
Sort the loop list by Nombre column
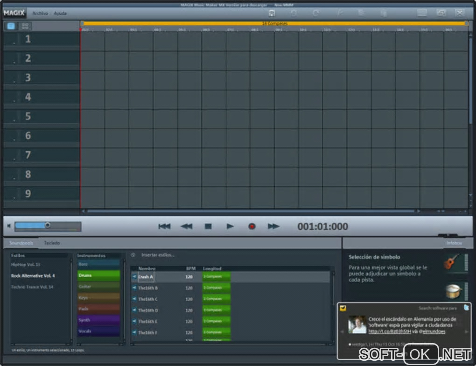(147, 268)
